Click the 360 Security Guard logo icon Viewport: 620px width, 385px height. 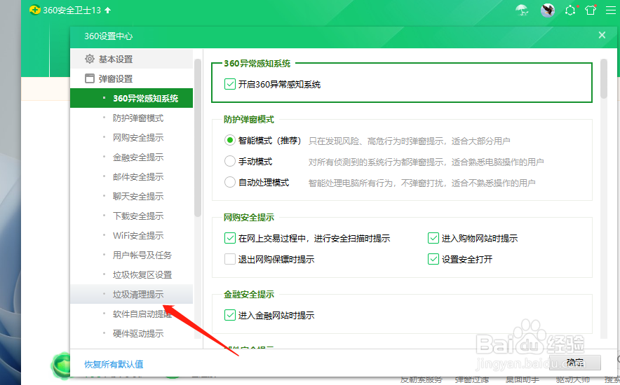click(x=35, y=10)
